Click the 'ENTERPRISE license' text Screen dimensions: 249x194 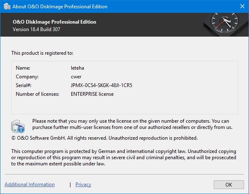[92, 94]
